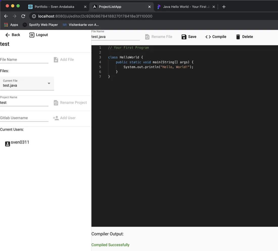Viewport: 278px width, 251px height.
Task: Reload the page with refresh icon
Action: pos(23,16)
